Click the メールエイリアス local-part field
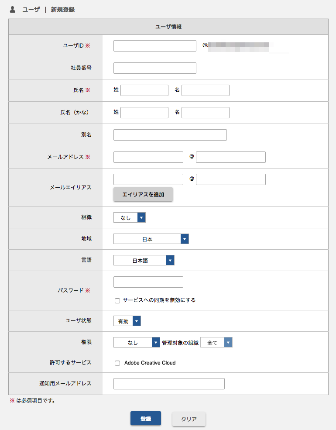Image resolution: width=336 pixels, height=430 pixels. (x=148, y=179)
